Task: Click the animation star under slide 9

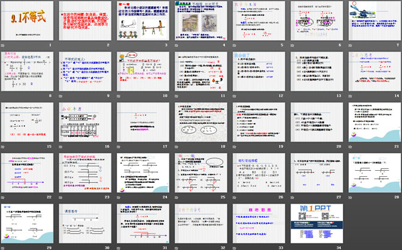Action: coord(61,96)
